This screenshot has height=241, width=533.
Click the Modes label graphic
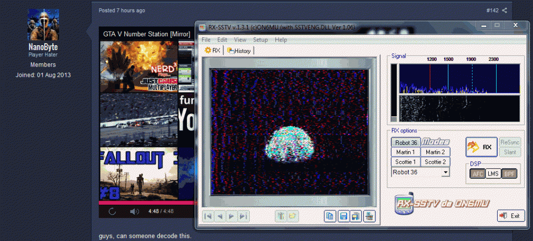436,142
